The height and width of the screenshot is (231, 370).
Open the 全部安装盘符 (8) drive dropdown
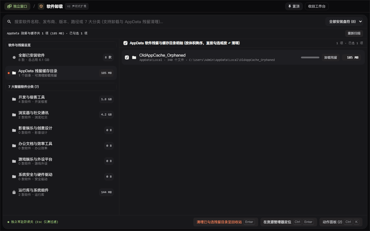pyautogui.click(x=344, y=22)
